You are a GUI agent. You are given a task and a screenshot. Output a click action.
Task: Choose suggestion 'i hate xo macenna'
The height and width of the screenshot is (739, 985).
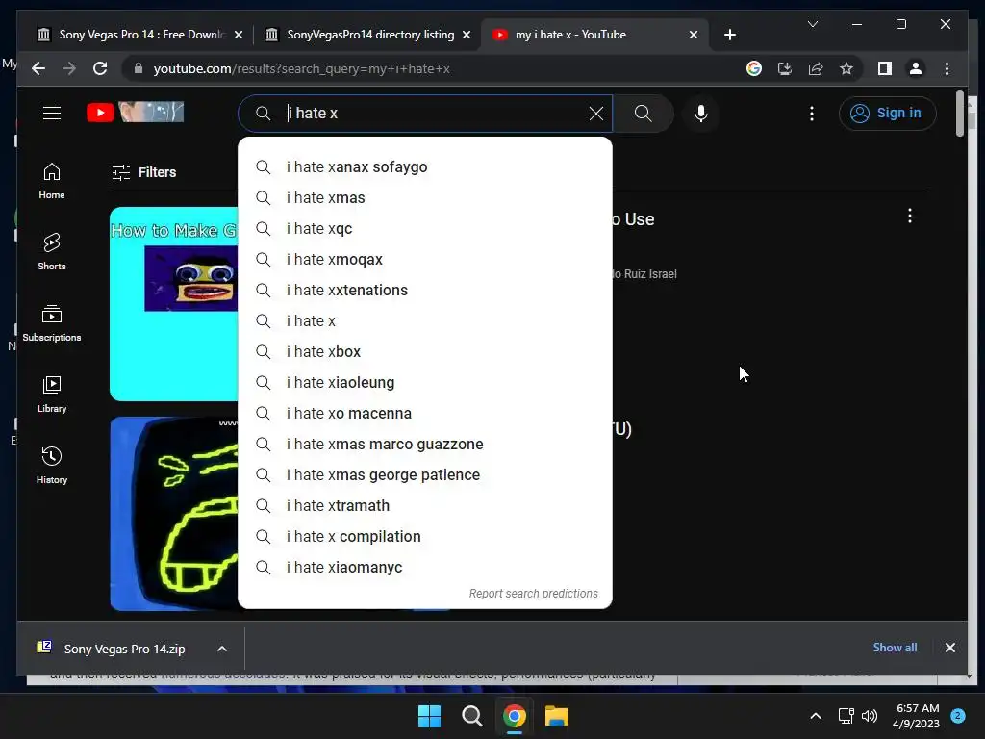click(424, 413)
